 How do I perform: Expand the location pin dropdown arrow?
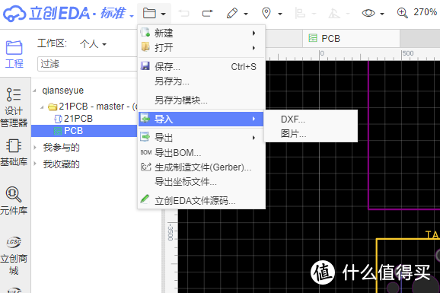pyautogui.click(x=280, y=14)
